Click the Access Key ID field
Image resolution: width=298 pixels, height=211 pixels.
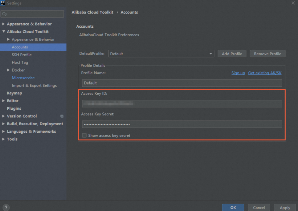click(182, 104)
